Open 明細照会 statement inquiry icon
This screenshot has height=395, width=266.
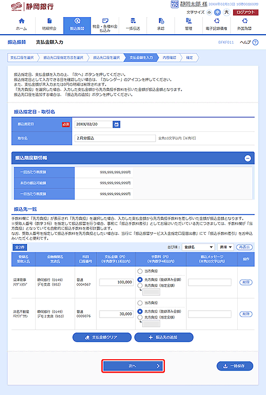pos(49,21)
